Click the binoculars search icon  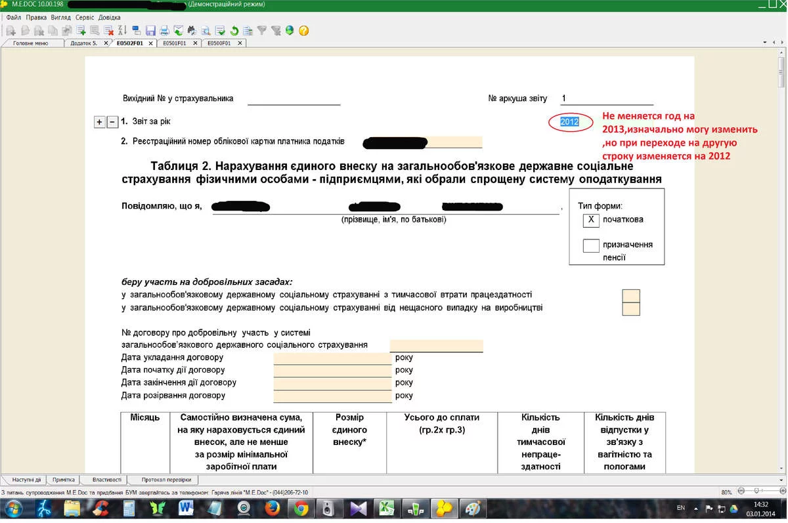[x=192, y=30]
